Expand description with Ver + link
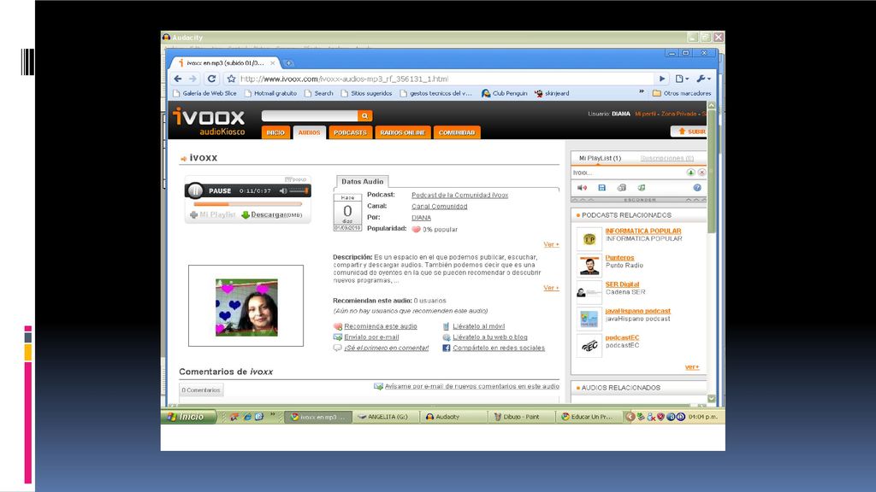The image size is (876, 492). [551, 288]
